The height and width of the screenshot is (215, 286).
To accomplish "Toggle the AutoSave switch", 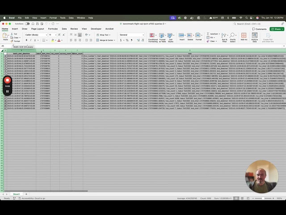I will coord(27,24).
